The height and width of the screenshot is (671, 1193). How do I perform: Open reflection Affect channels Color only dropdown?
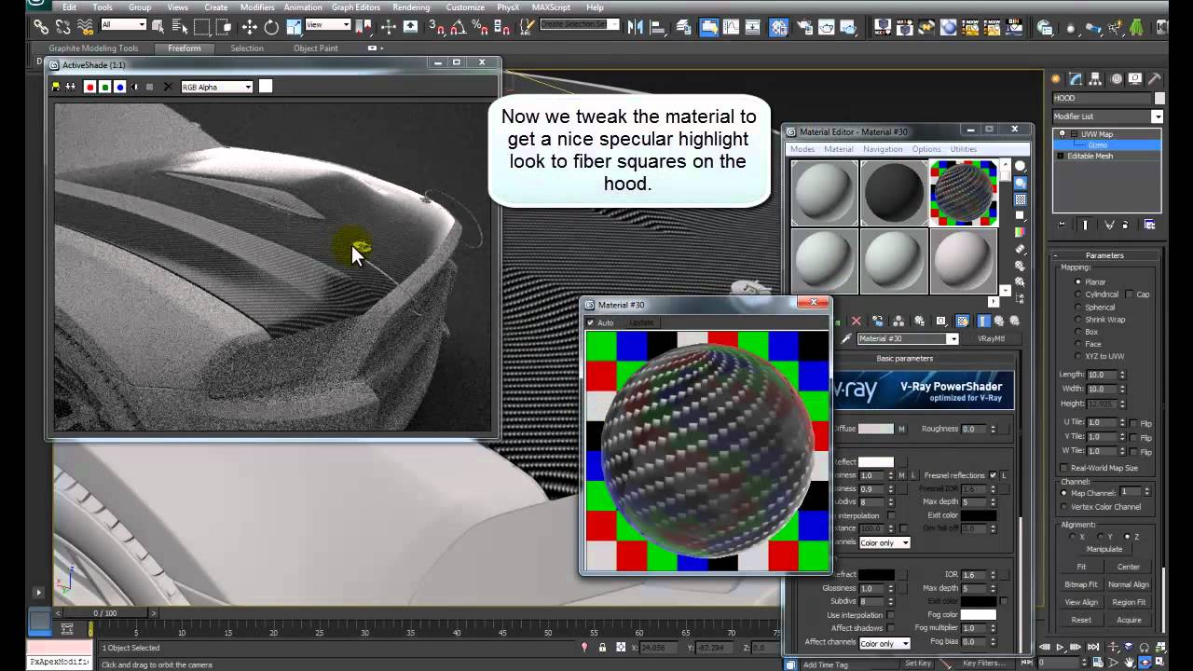point(884,542)
